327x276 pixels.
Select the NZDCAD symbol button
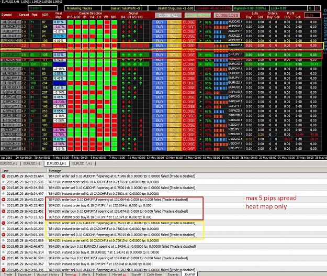(x=11, y=120)
